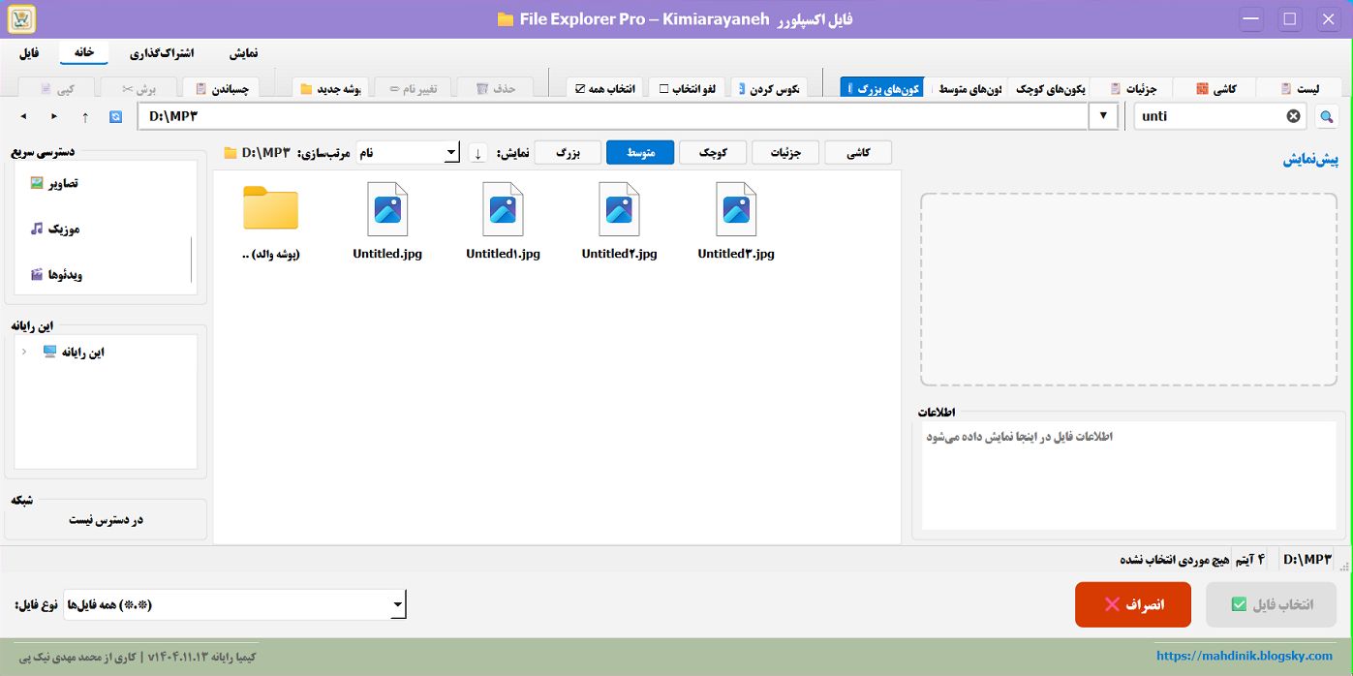Toggle the Medium (متوسط) display size button
Viewport: 1353px width, 676px height.
(640, 153)
